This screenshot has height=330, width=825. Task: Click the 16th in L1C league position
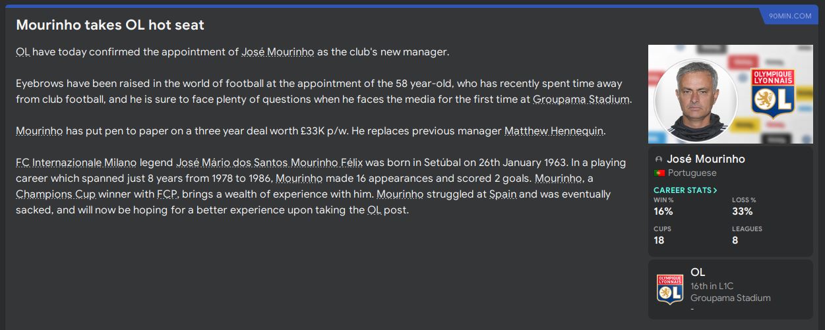pyautogui.click(x=712, y=286)
